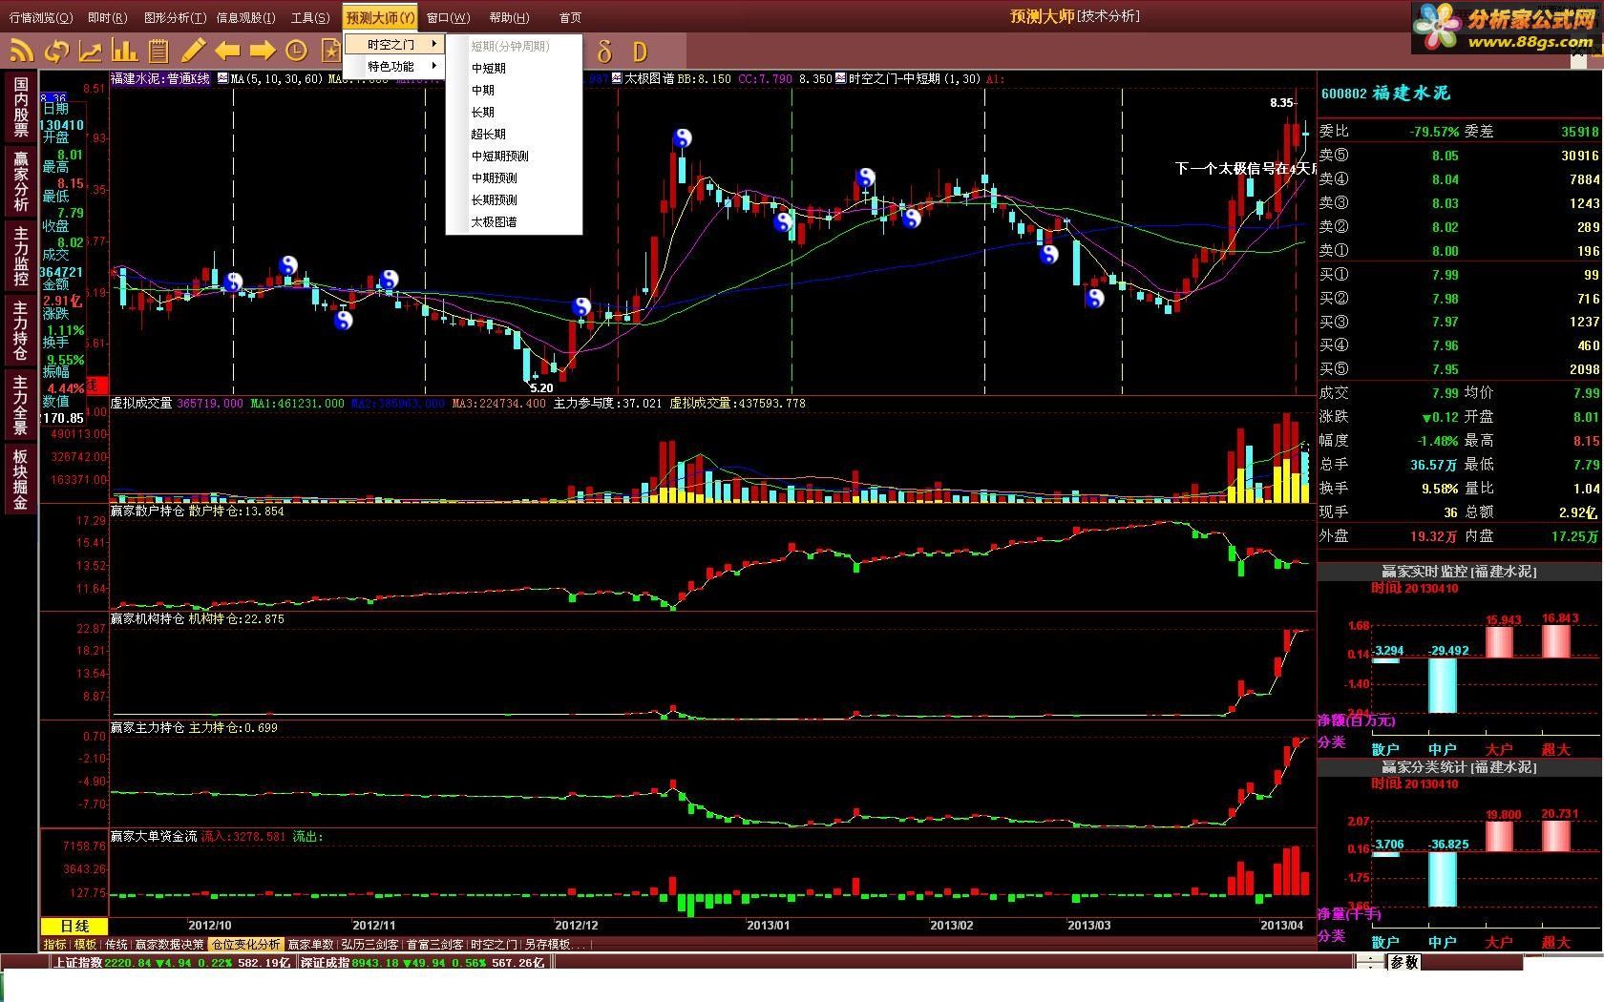Image resolution: width=1604 pixels, height=1002 pixels.
Task: Open 赢家分析 in the left sidebar
Action: (20, 180)
